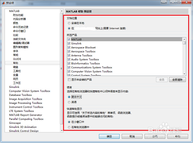
Task: Select MATLAB root in preferences tree
Action: coord(14,11)
